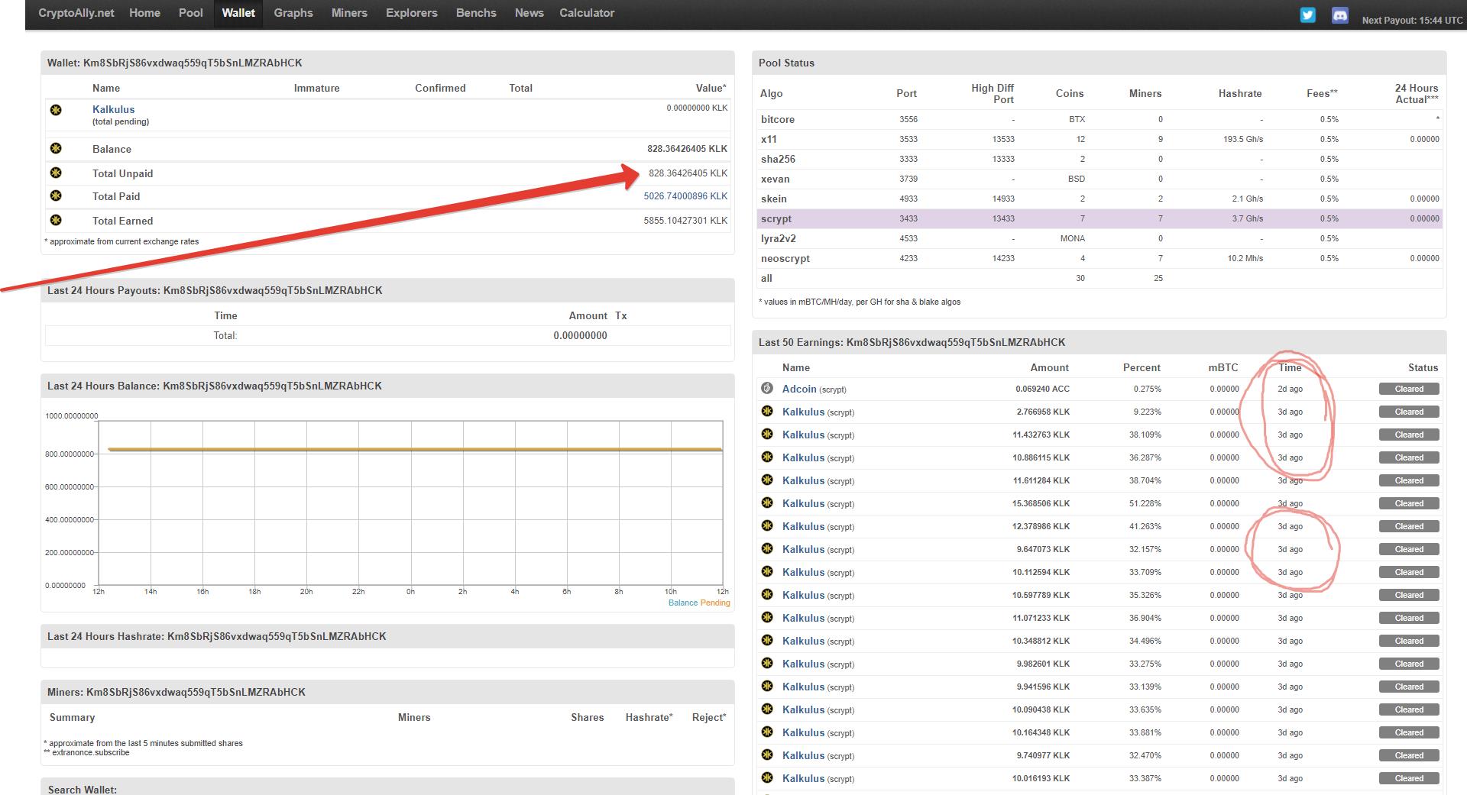Image resolution: width=1467 pixels, height=795 pixels.
Task: Click the coin icon beside Total Unpaid
Action: (56, 173)
